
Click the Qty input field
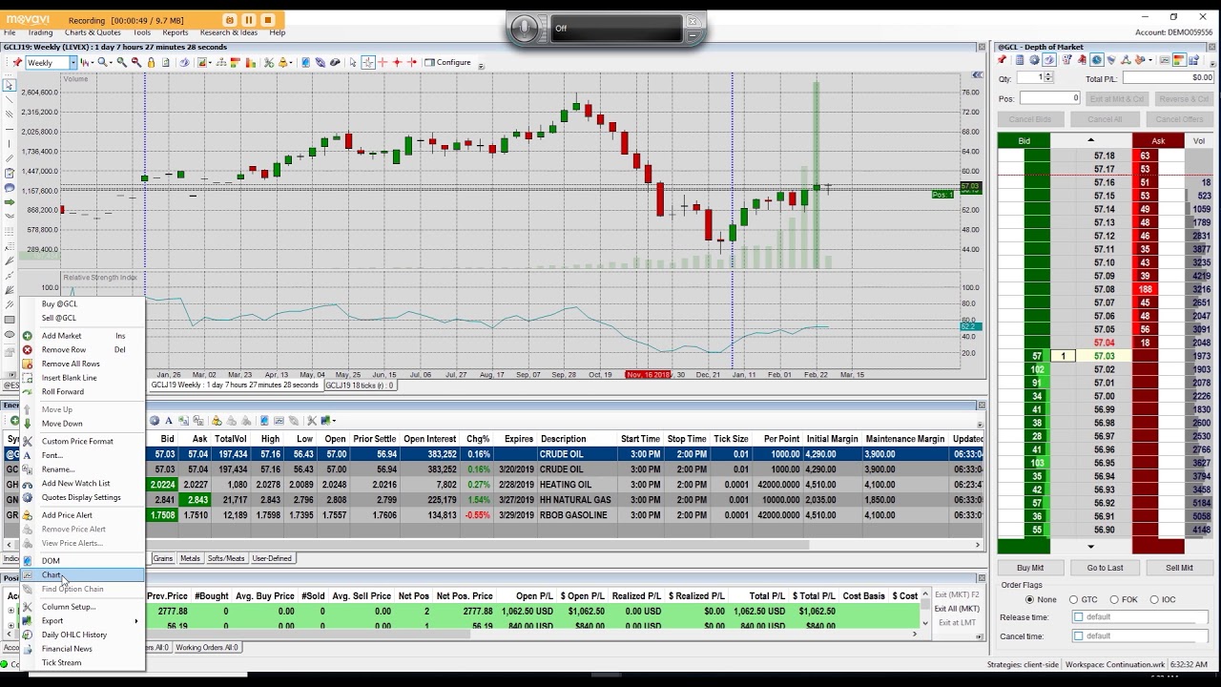click(x=1029, y=78)
